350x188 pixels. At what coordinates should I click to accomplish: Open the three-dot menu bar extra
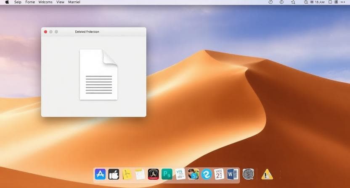pos(343,2)
